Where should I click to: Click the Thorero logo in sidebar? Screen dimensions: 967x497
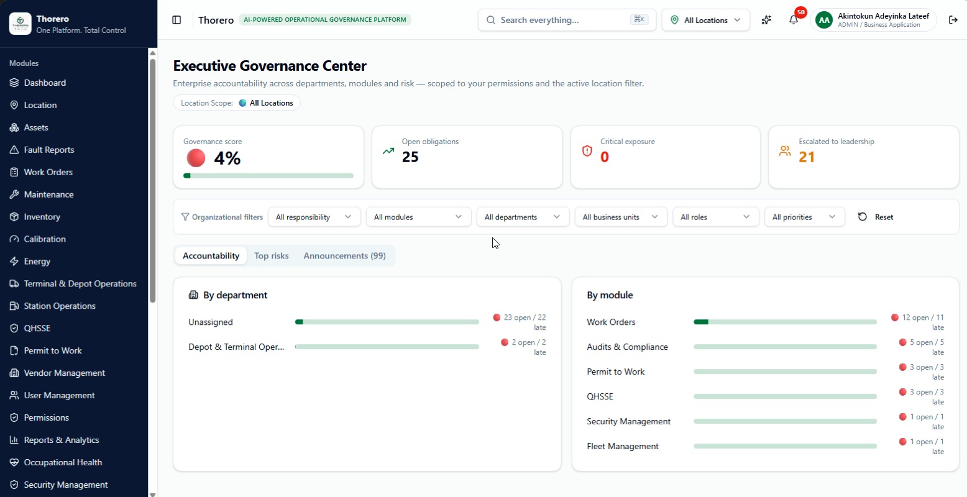click(x=21, y=24)
